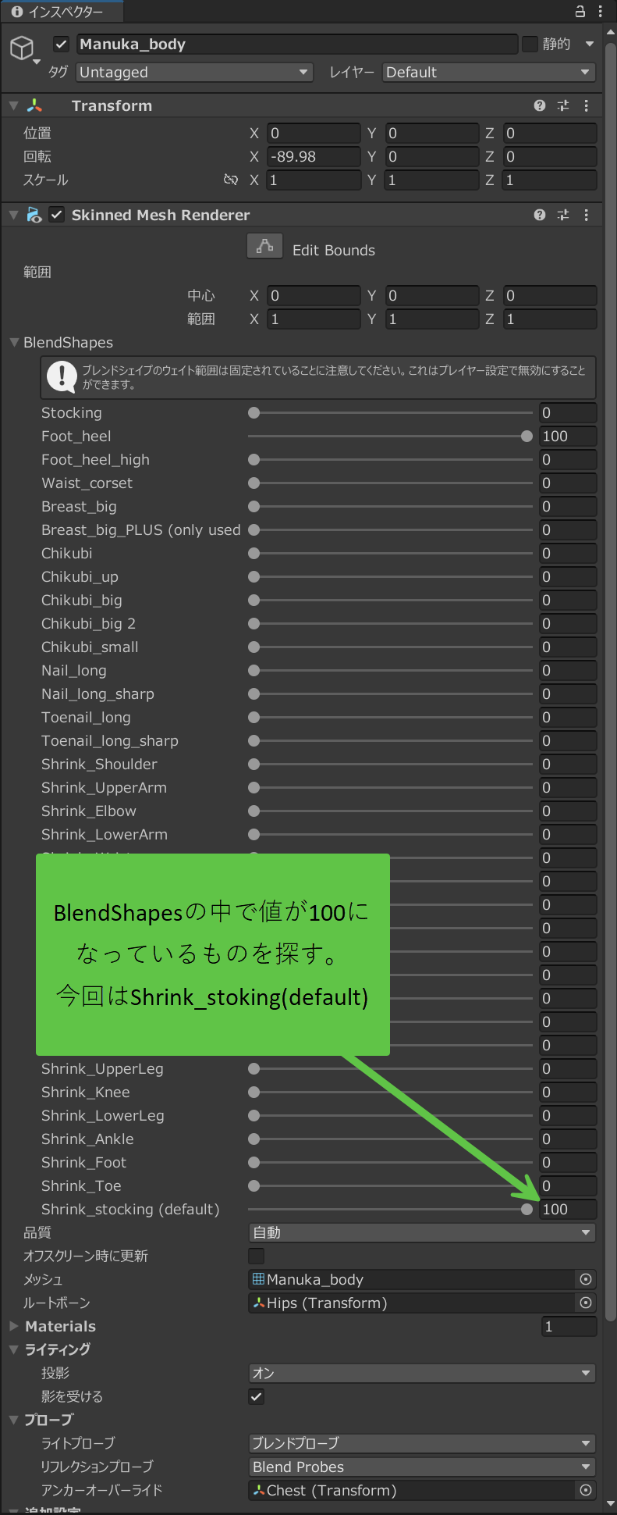Screen dimensions: 617x1515
Task: Open the Tag dropdown showing Untagged
Action: (x=194, y=73)
